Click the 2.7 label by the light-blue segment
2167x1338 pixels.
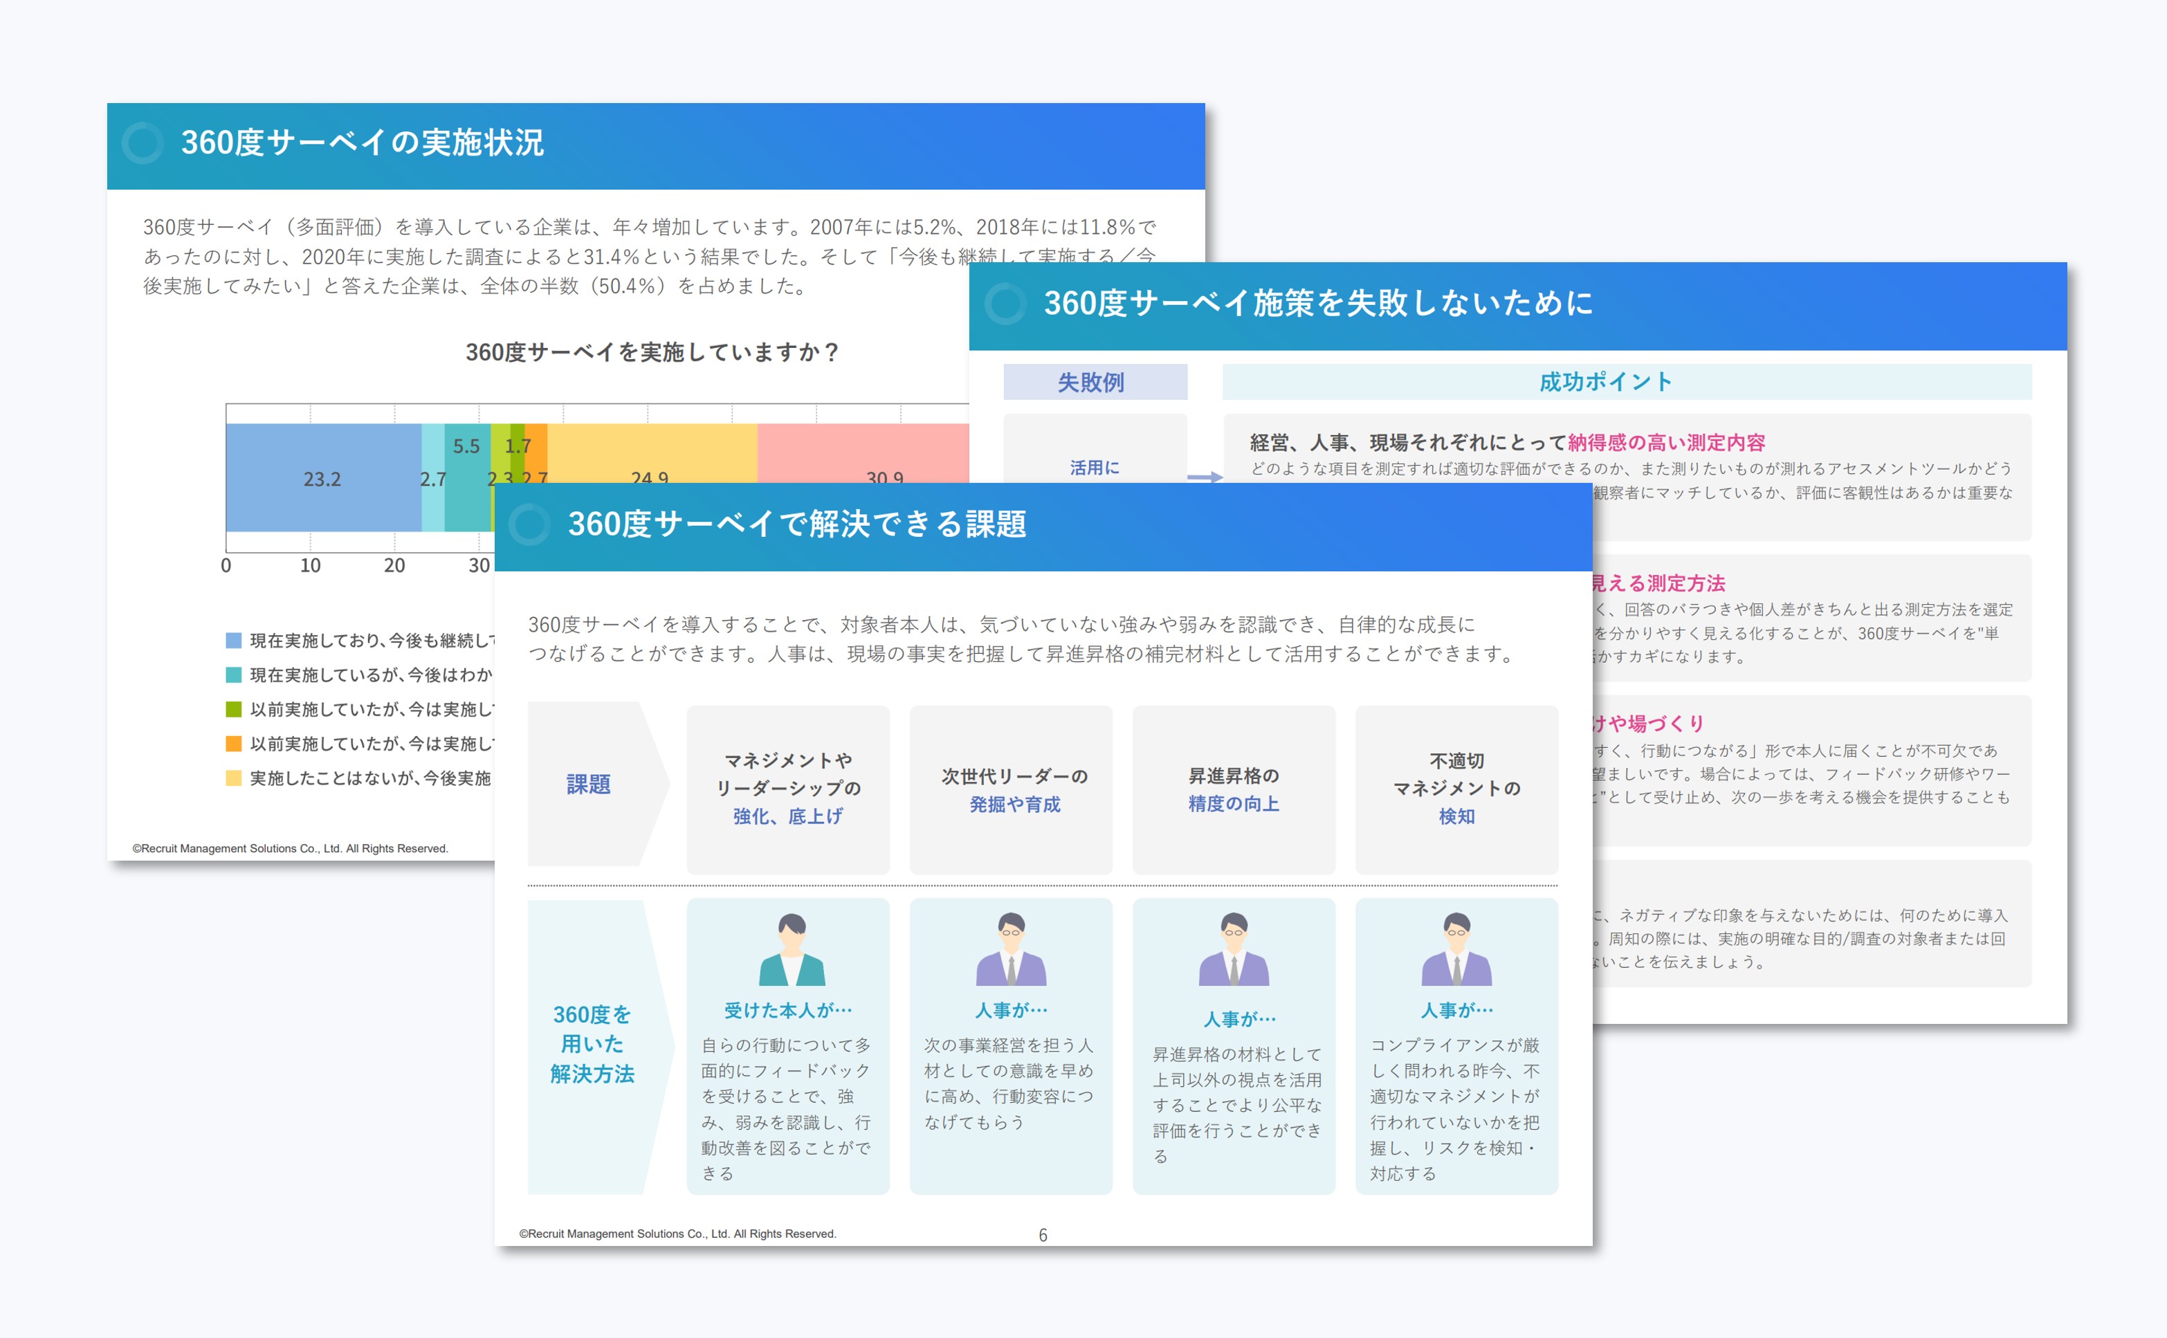(432, 479)
